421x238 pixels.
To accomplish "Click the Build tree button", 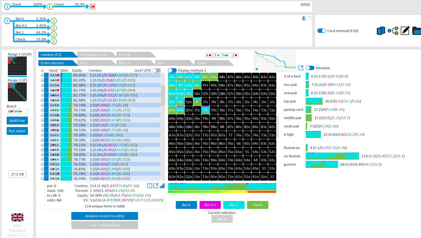I will coord(17,120).
